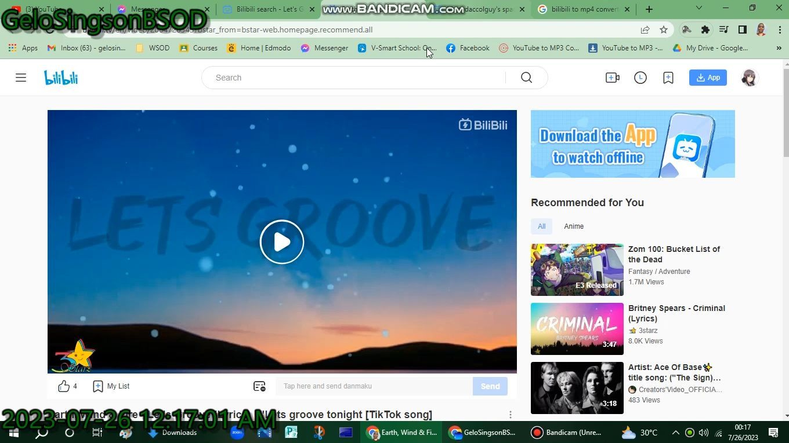Toggle the Chrome side panel icon
Image resolution: width=789 pixels, height=443 pixels.
click(x=743, y=30)
